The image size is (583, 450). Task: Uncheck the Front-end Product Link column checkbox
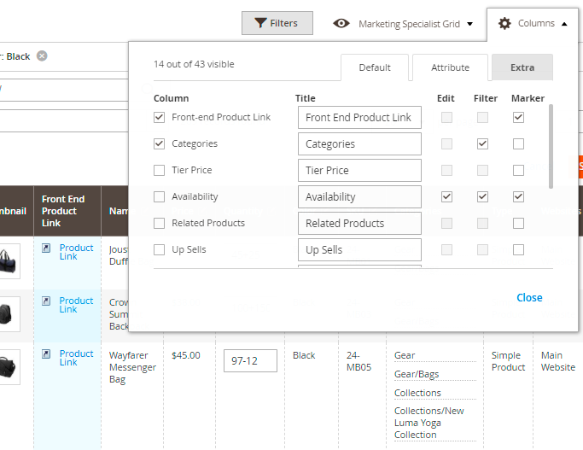(159, 117)
